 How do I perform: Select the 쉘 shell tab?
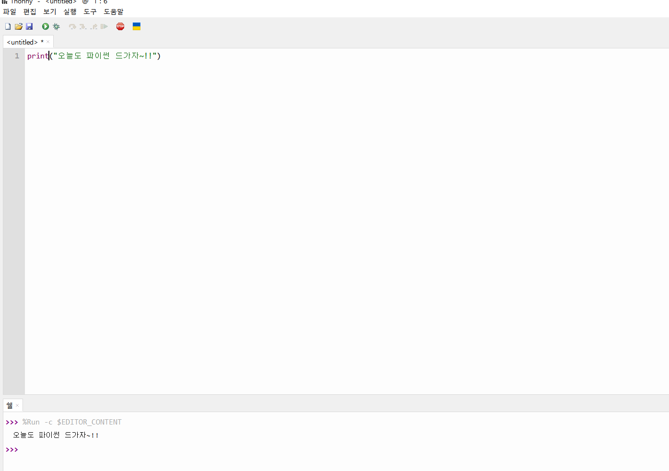point(10,405)
